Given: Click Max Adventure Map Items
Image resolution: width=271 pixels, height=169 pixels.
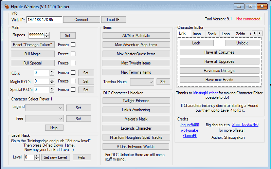Looking at the screenshot, I should (136, 45).
